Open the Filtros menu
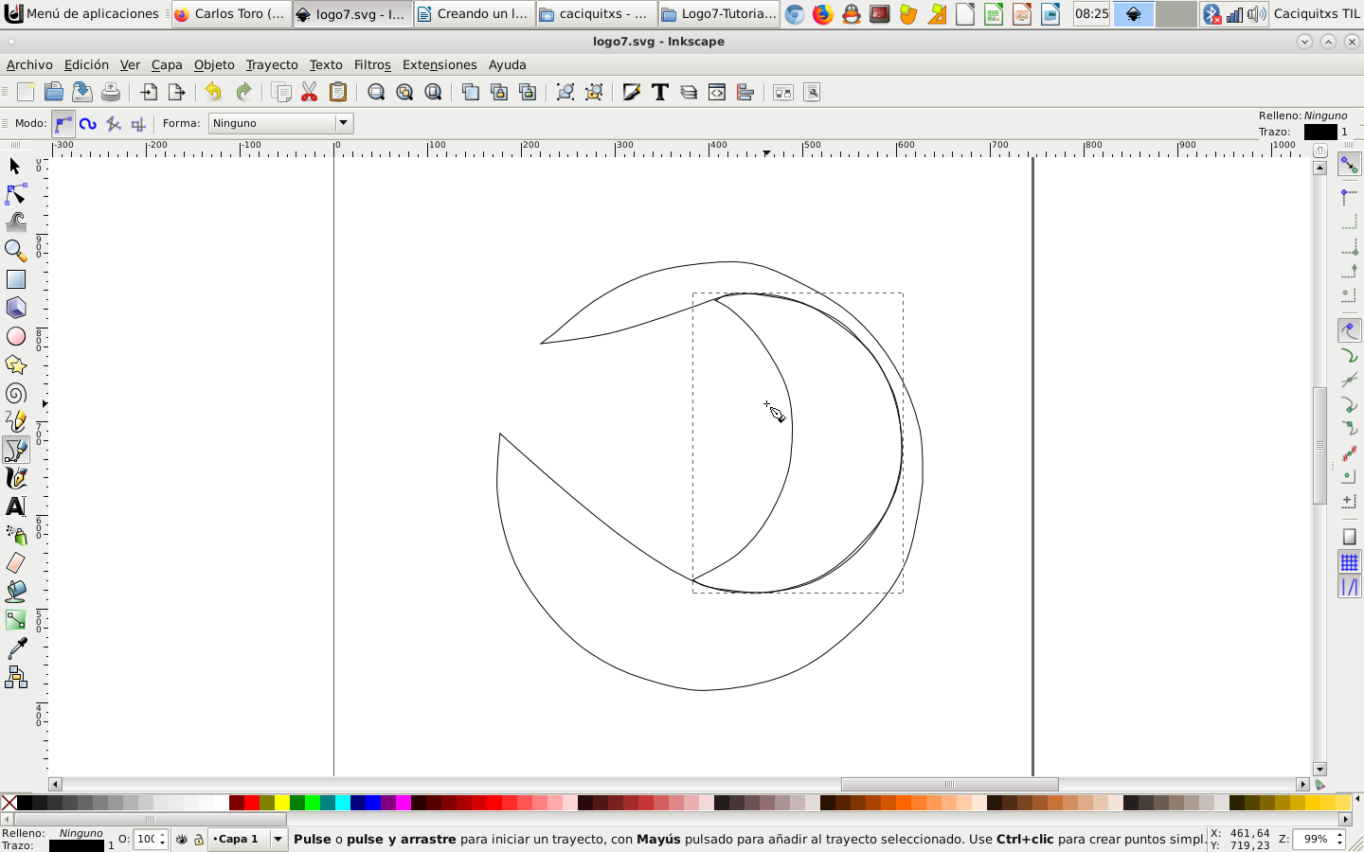1364x852 pixels. coord(372,64)
